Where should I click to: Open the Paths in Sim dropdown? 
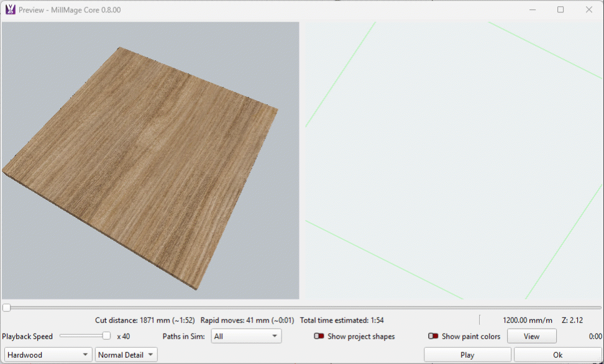246,337
